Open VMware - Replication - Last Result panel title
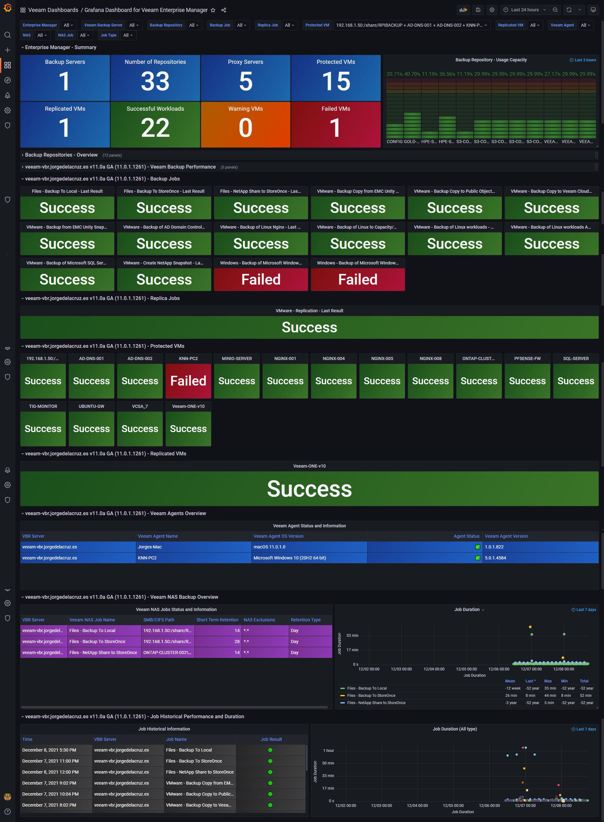Screen dimensions: 604x822 [309, 311]
